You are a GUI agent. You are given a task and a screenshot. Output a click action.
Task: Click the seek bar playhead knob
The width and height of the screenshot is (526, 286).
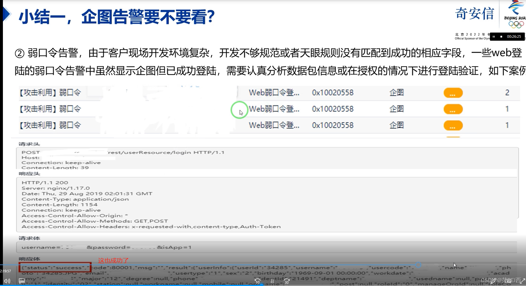pos(418,265)
